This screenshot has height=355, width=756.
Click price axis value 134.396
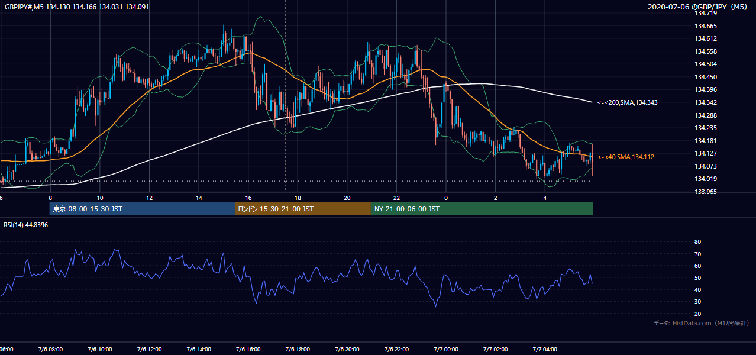705,89
